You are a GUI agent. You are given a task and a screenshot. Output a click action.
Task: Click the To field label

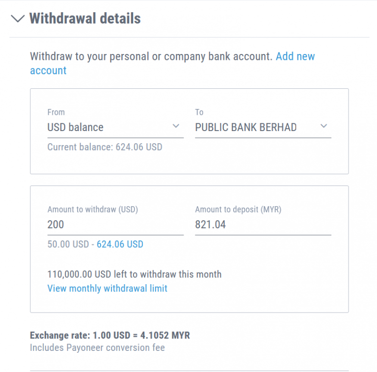pyautogui.click(x=199, y=112)
